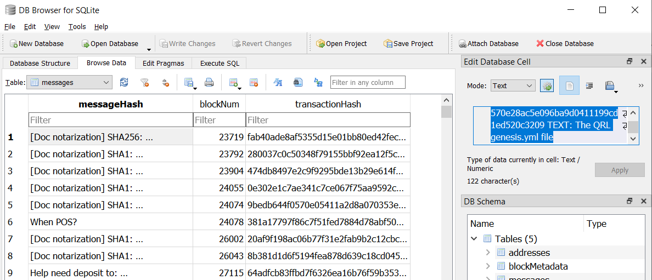Click the open from file icon in cell editor
The height and width of the screenshot is (280, 652).
click(x=610, y=85)
